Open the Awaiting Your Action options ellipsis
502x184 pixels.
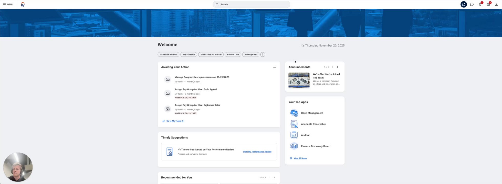tap(274, 67)
